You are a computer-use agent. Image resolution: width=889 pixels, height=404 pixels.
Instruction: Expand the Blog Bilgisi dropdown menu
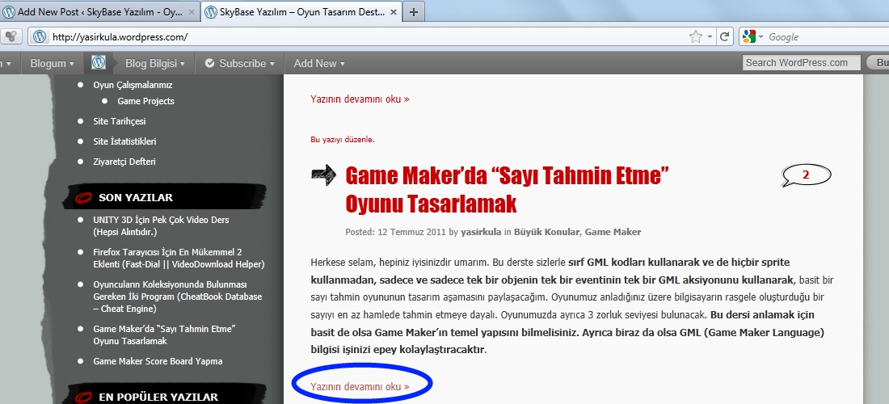pyautogui.click(x=155, y=63)
